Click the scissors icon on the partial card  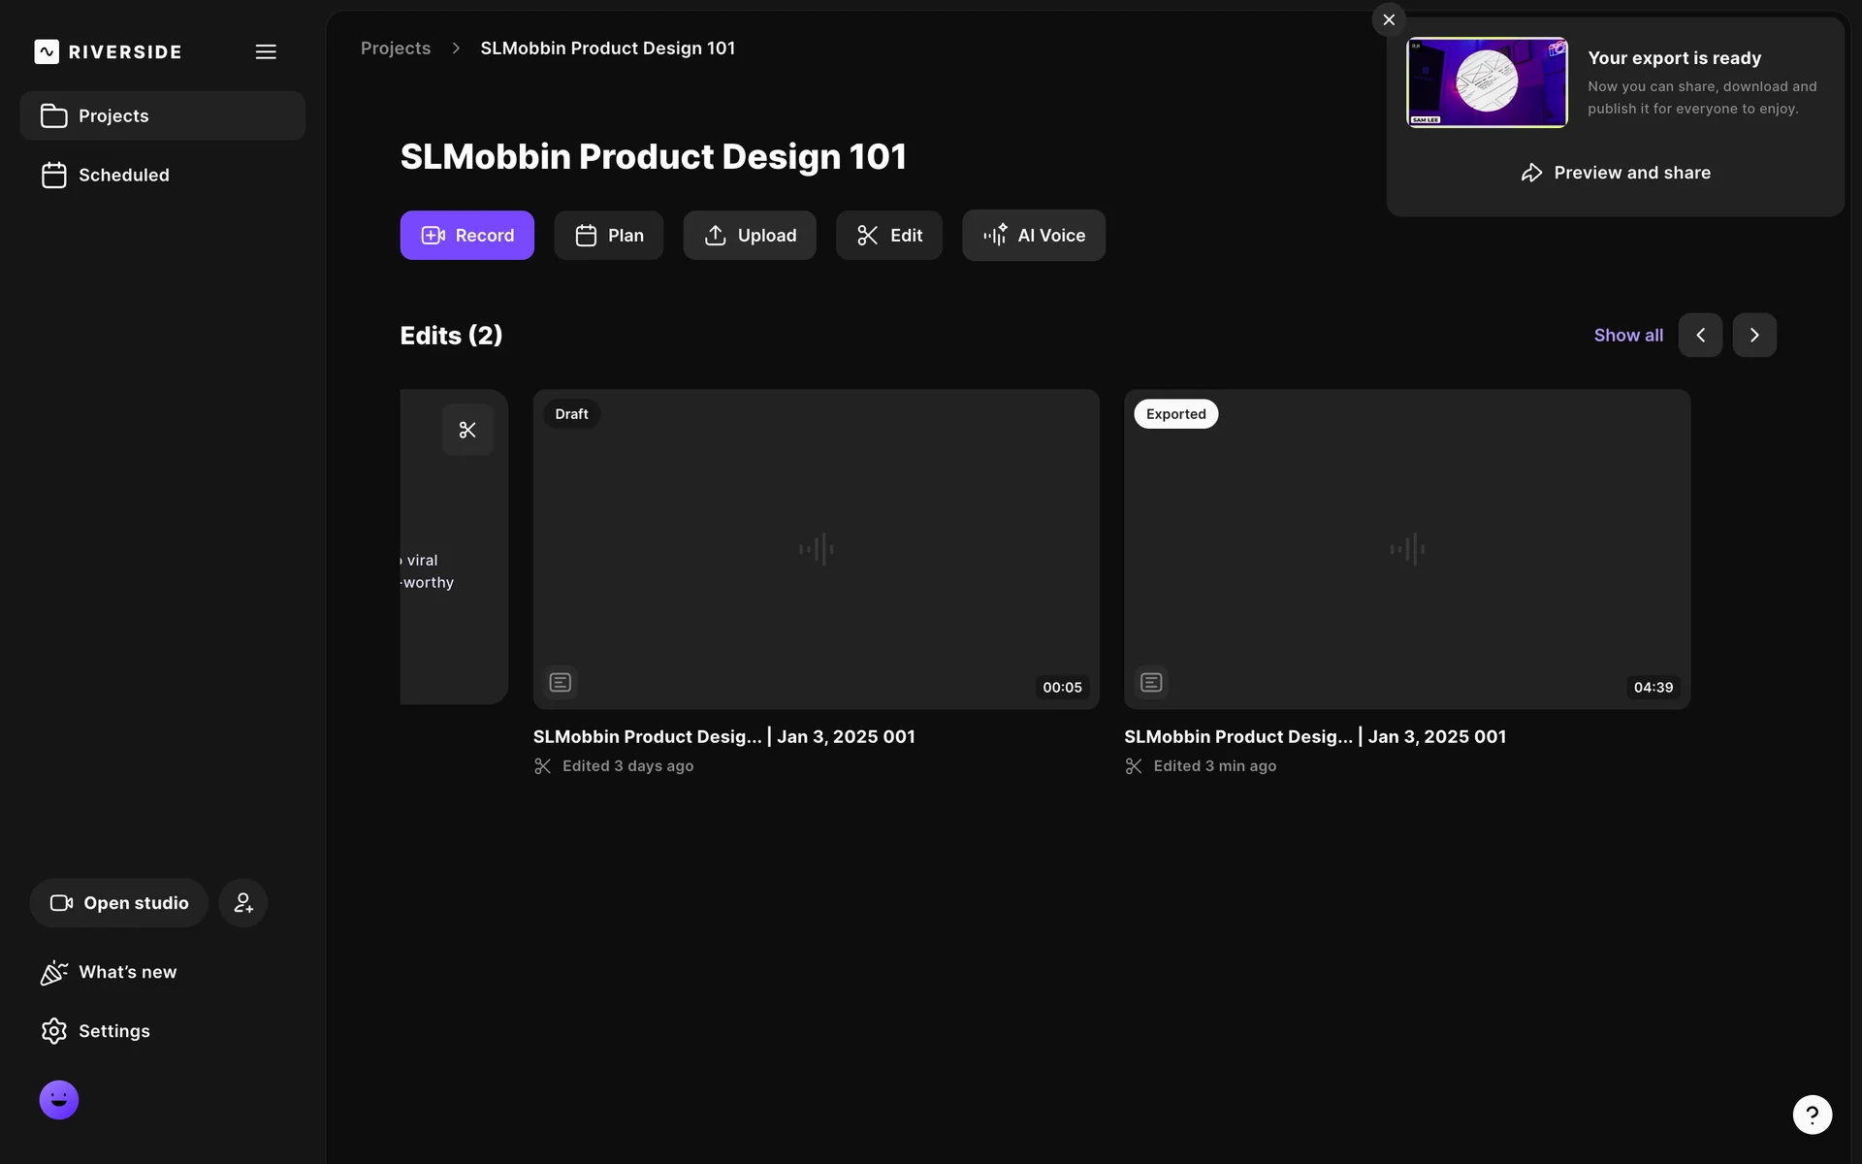pyautogui.click(x=467, y=430)
